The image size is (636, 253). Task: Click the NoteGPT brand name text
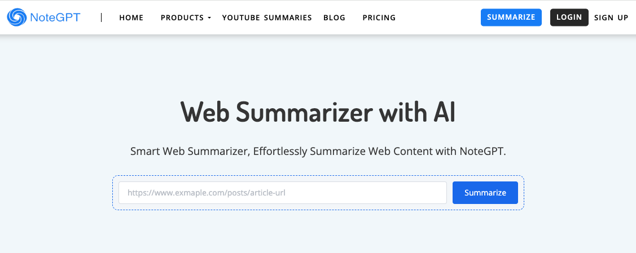point(56,17)
